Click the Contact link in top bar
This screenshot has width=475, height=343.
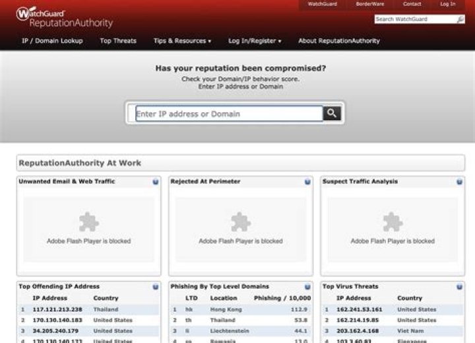point(412,4)
